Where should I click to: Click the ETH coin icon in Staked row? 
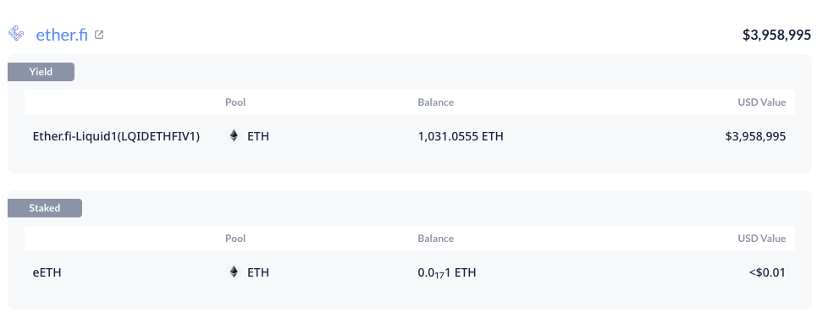[x=234, y=272]
